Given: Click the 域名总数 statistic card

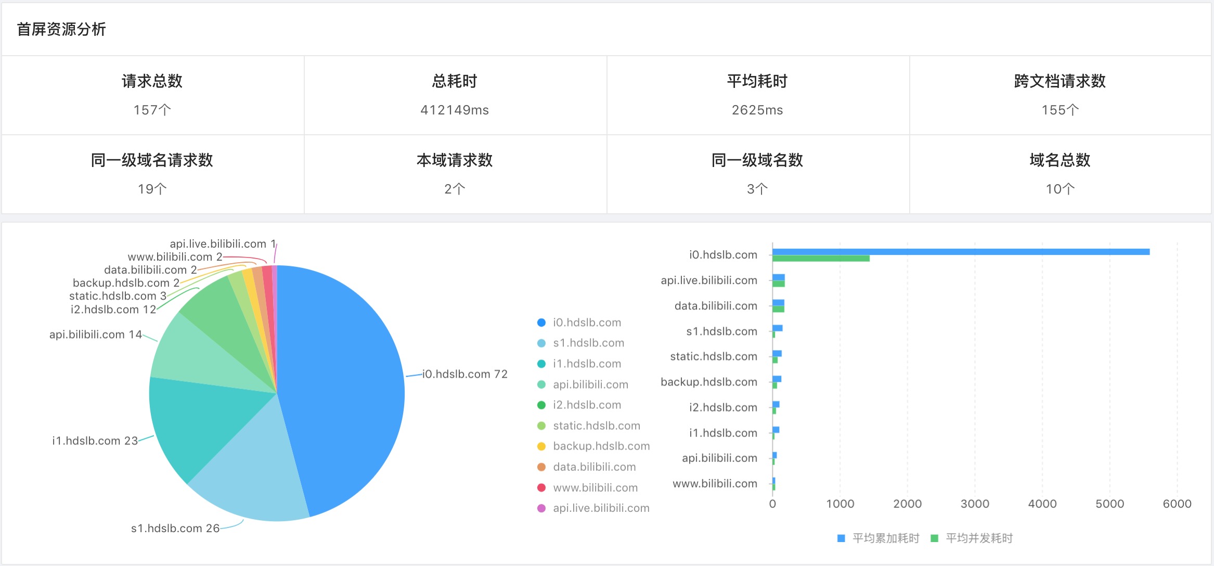Looking at the screenshot, I should (x=1060, y=174).
